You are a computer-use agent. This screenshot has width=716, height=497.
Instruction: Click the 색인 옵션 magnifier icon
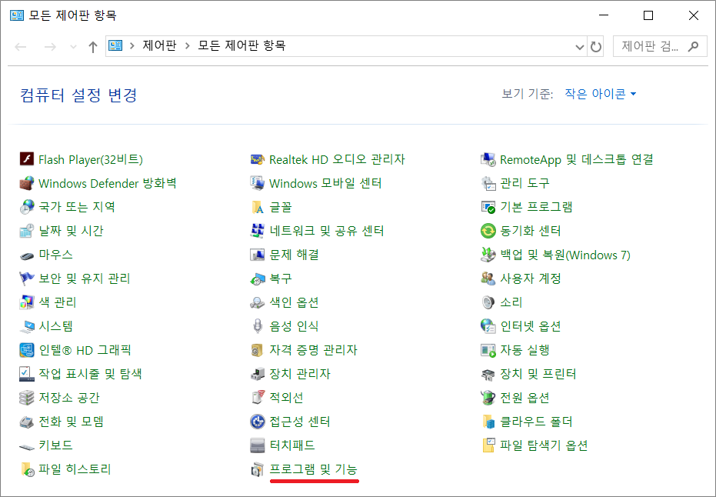coord(258,302)
